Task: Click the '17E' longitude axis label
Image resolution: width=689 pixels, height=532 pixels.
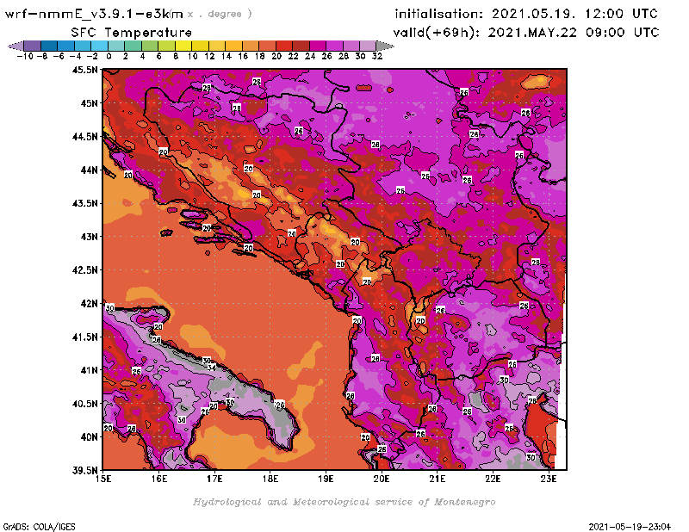Action: point(214,479)
